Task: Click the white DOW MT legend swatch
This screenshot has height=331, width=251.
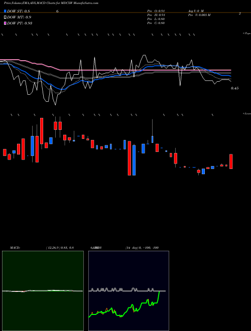Action: [x=5, y=18]
